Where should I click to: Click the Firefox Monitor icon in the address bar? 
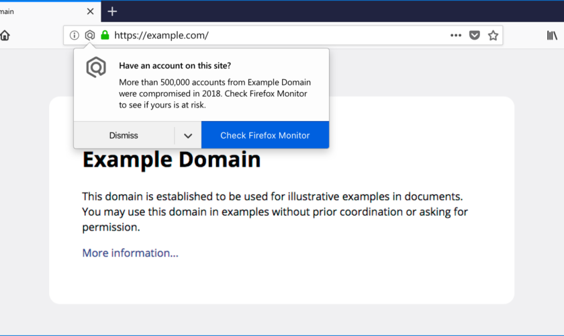pyautogui.click(x=90, y=36)
